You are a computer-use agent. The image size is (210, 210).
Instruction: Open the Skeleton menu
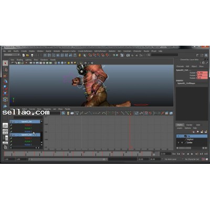pyautogui.click(x=112, y=51)
